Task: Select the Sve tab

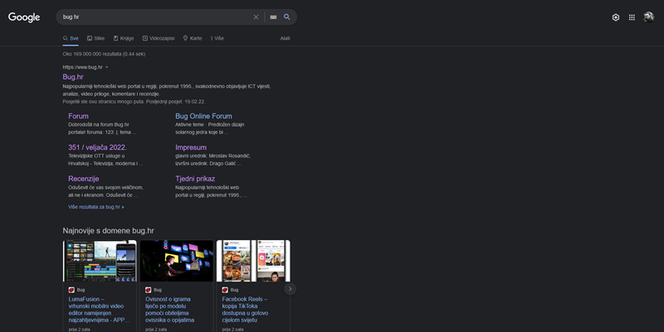Action: (71, 38)
